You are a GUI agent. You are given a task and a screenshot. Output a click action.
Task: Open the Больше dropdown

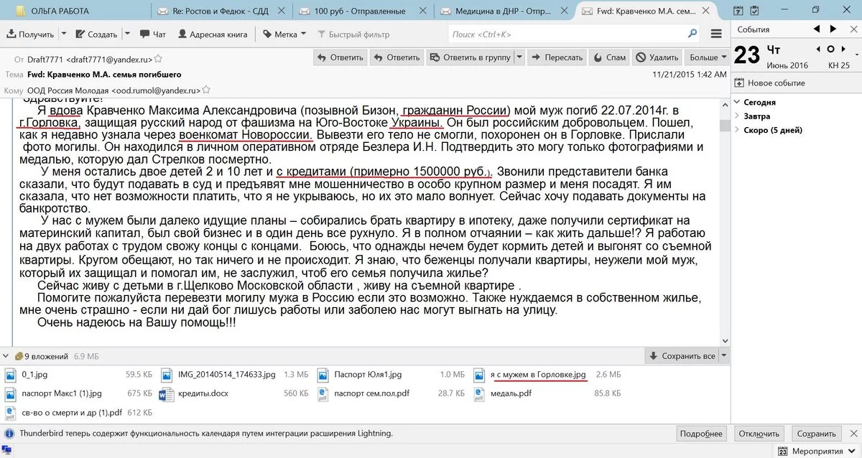coord(704,57)
